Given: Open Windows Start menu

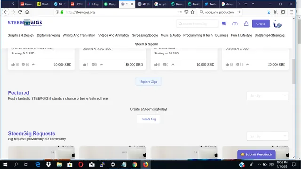Looking at the screenshot, I should pos(5,164).
